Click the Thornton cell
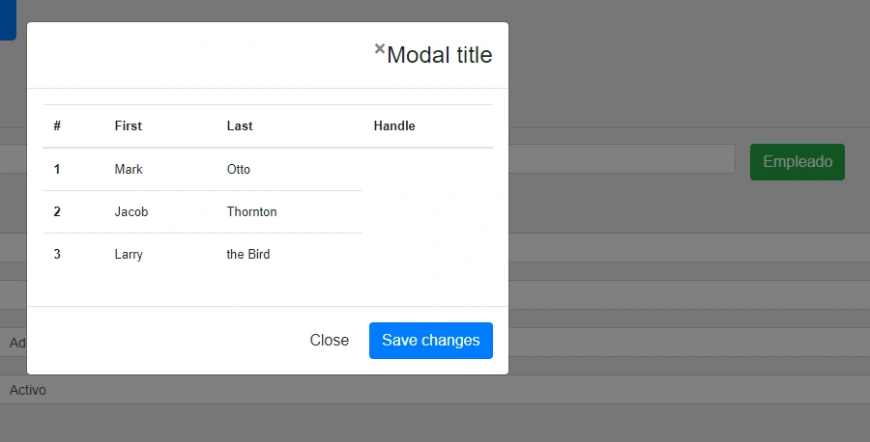870x442 pixels. pos(251,211)
